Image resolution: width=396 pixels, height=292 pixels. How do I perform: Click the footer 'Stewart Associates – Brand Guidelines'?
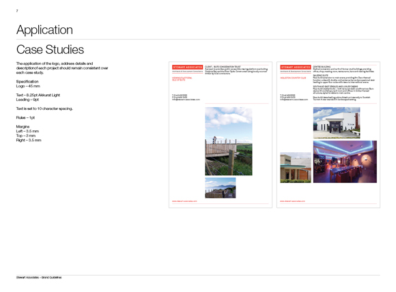(39, 278)
